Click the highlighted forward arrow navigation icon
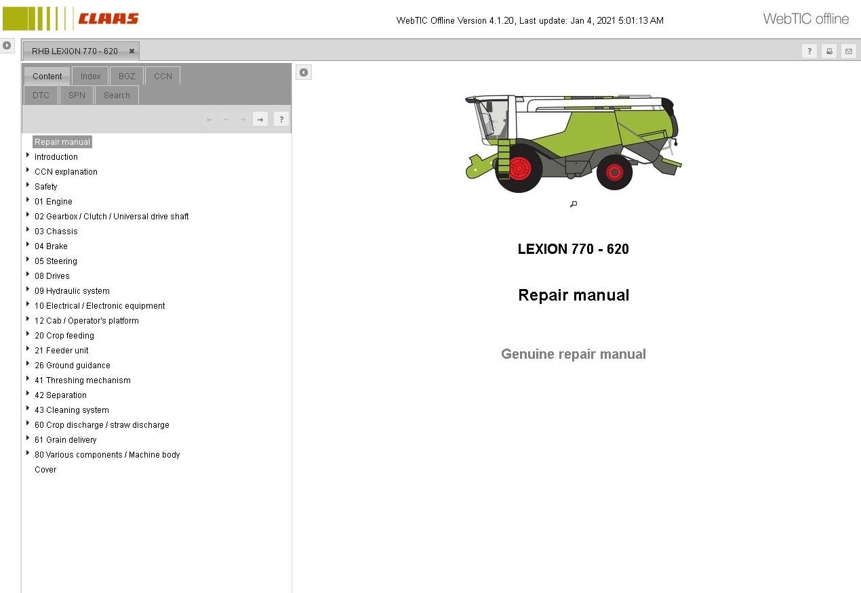The height and width of the screenshot is (593, 861). click(260, 118)
